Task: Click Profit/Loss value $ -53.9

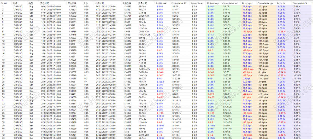Action: pyautogui.click(x=160, y=69)
